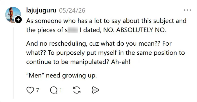The image size is (197, 102).
Task: Select the paragraph starting 'As someone who'
Action: pyautogui.click(x=106, y=25)
